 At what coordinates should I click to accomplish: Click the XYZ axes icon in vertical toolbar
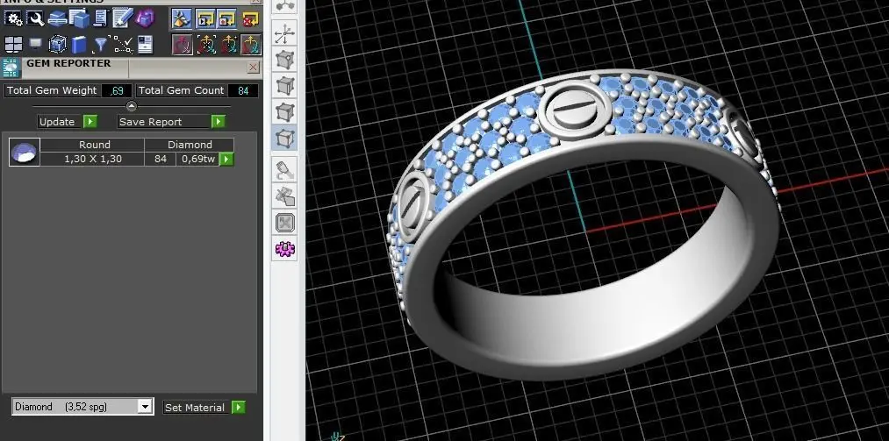coord(284,34)
